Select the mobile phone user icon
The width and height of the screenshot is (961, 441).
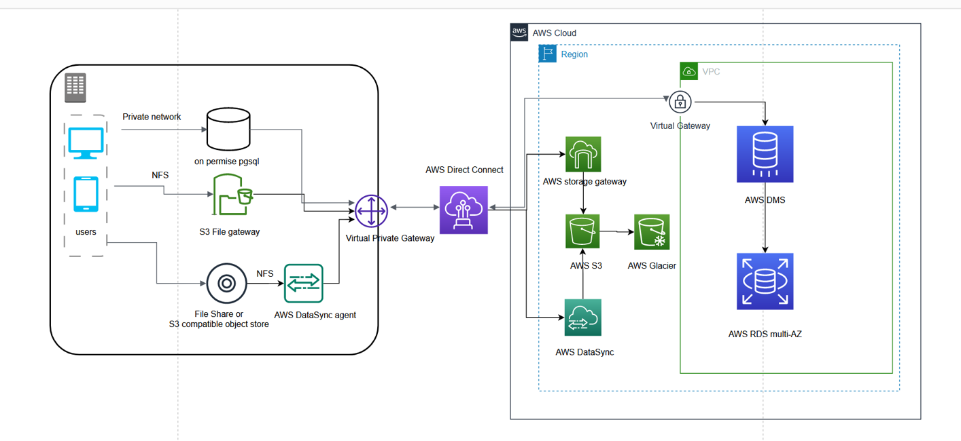pos(86,195)
